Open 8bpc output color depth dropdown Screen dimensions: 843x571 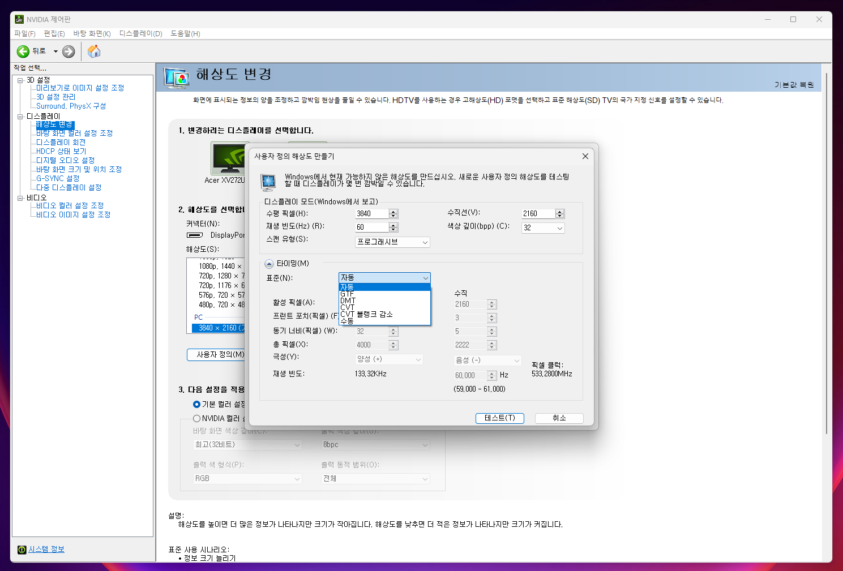click(375, 445)
